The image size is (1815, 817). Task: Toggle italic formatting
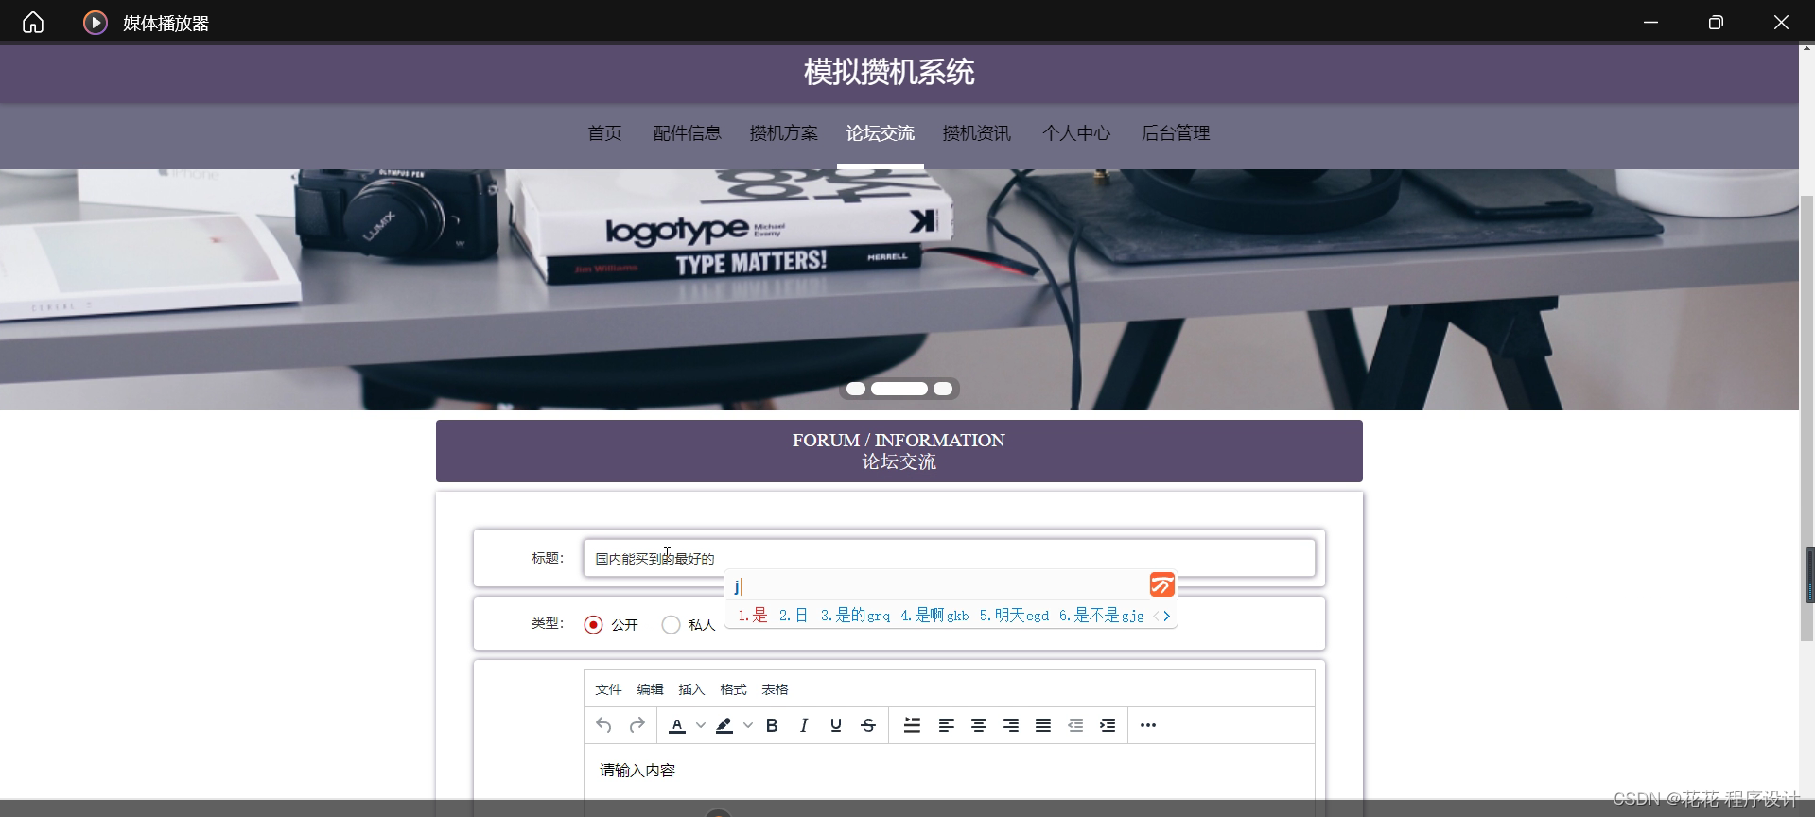pos(804,725)
